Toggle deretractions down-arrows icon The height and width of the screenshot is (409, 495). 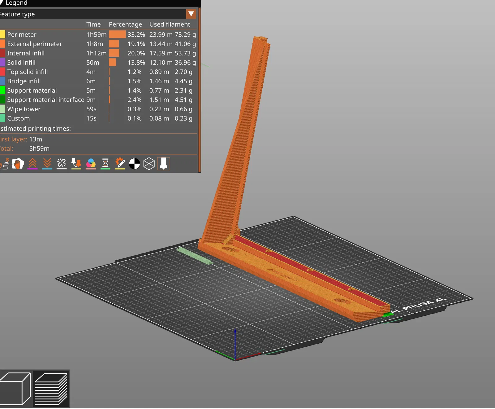point(47,164)
